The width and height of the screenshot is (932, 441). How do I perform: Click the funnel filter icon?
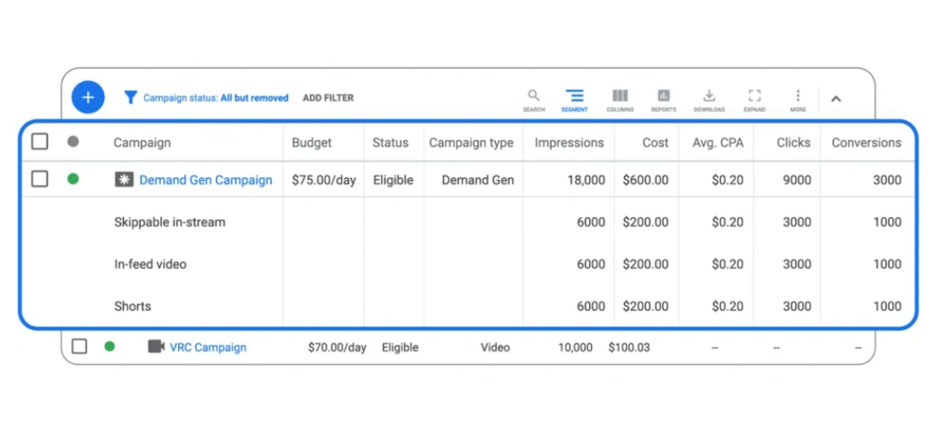[x=130, y=97]
